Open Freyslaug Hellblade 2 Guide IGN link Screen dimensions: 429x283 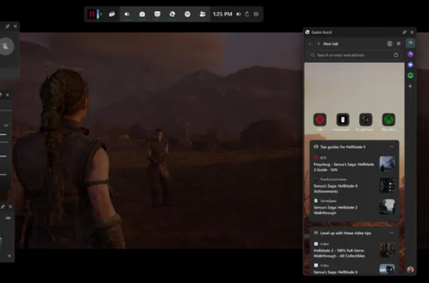click(x=344, y=167)
